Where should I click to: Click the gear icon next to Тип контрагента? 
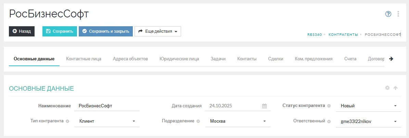(67, 121)
